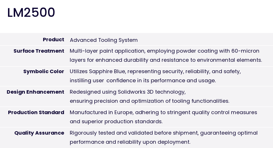
Task: Click the Design Enhancement table row
Action: pyautogui.click(x=137, y=97)
